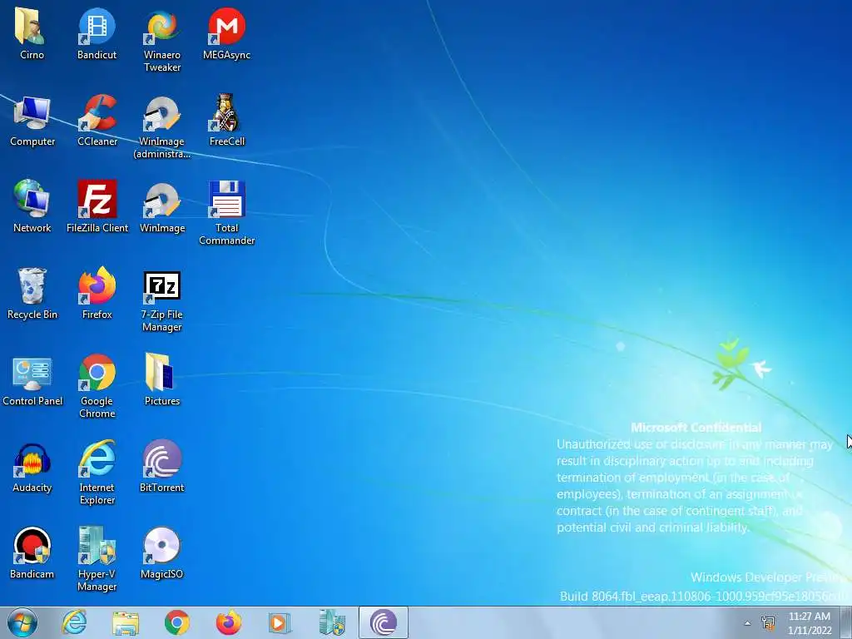Launch the Internet Explorer desktop shortcut
The width and height of the screenshot is (852, 639).
(x=97, y=473)
